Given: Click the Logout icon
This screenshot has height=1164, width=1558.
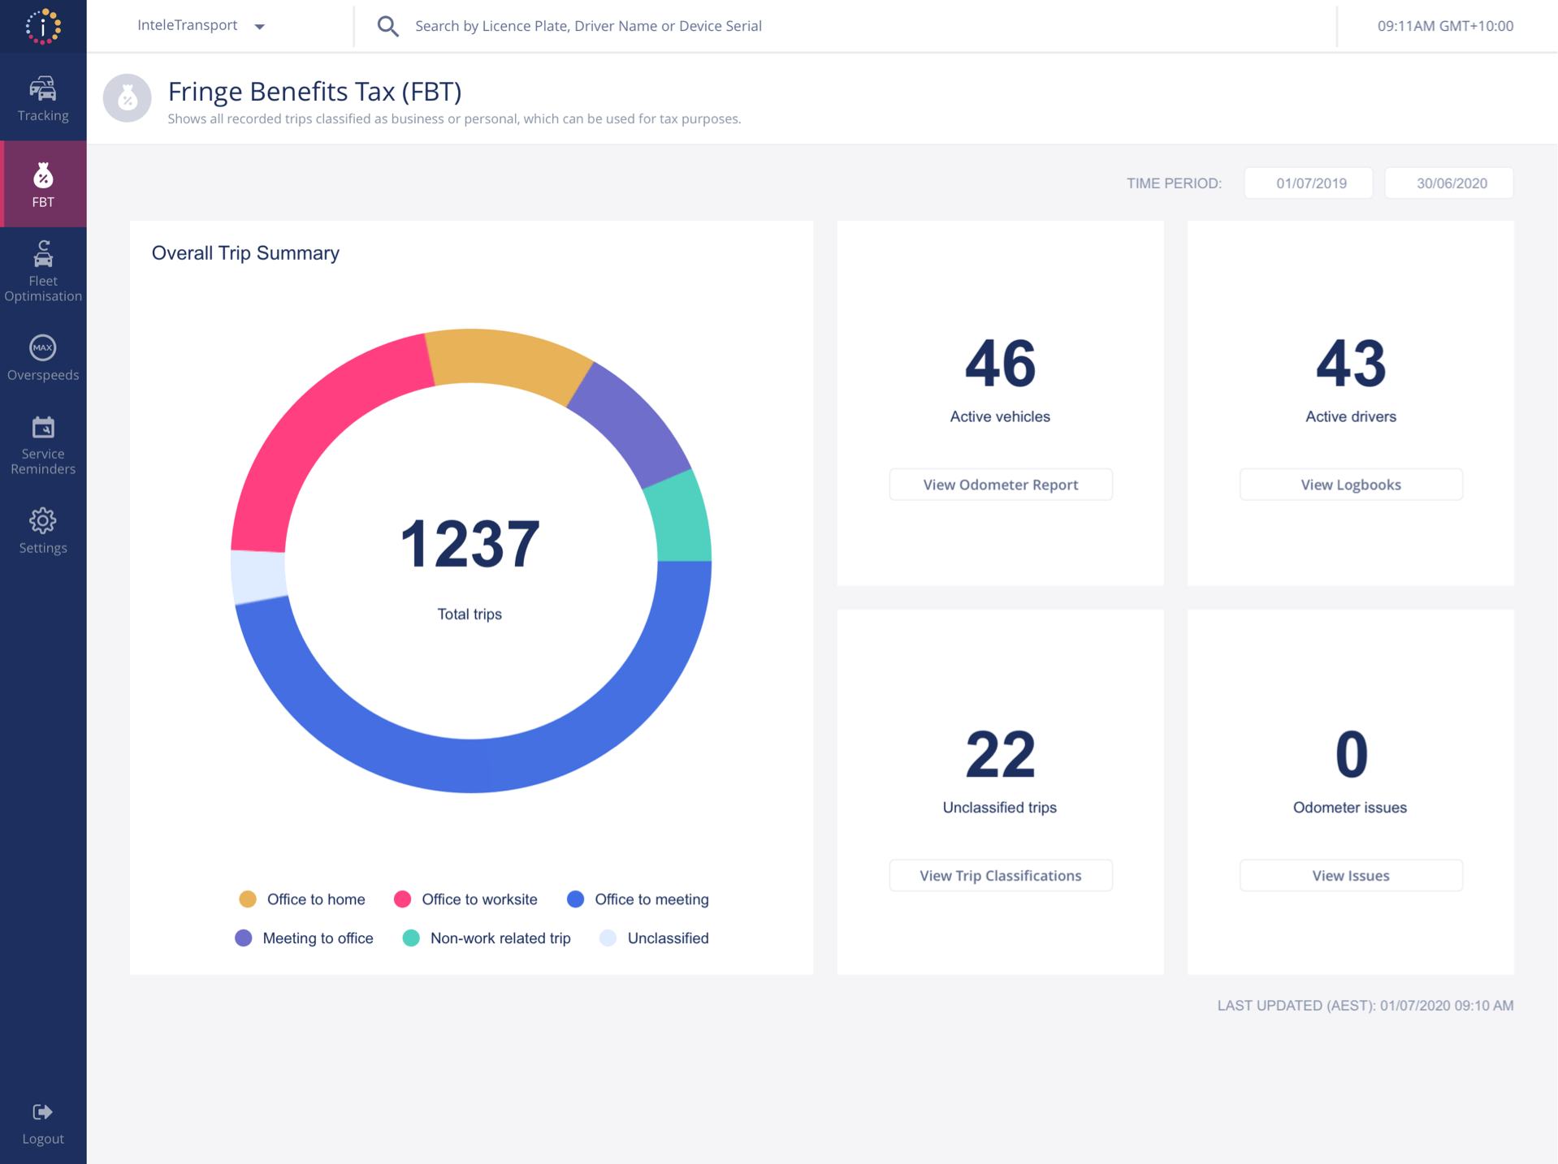Looking at the screenshot, I should (x=43, y=1112).
